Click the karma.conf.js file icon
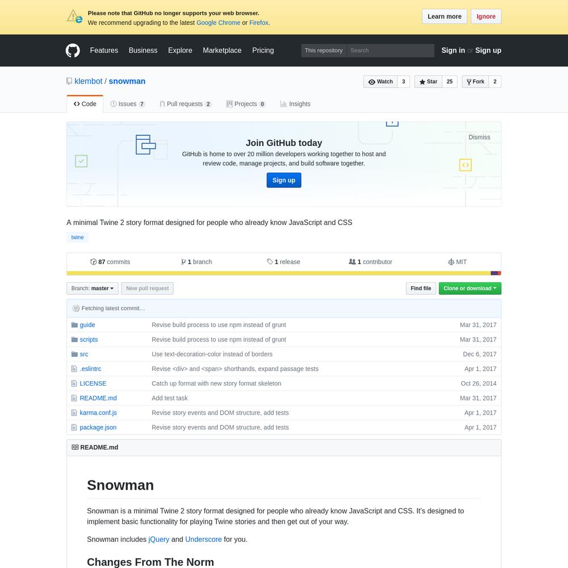Image resolution: width=568 pixels, height=568 pixels. tap(74, 412)
